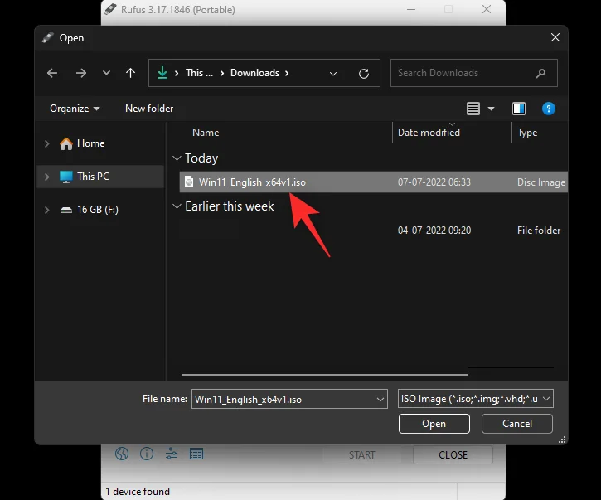This screenshot has width=601, height=500.
Task: Open help with blue question icon
Action: tap(549, 109)
